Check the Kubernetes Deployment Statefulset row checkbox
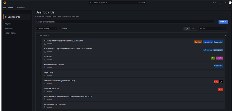Viewport: 232px width, 111px height. pos(40,50)
